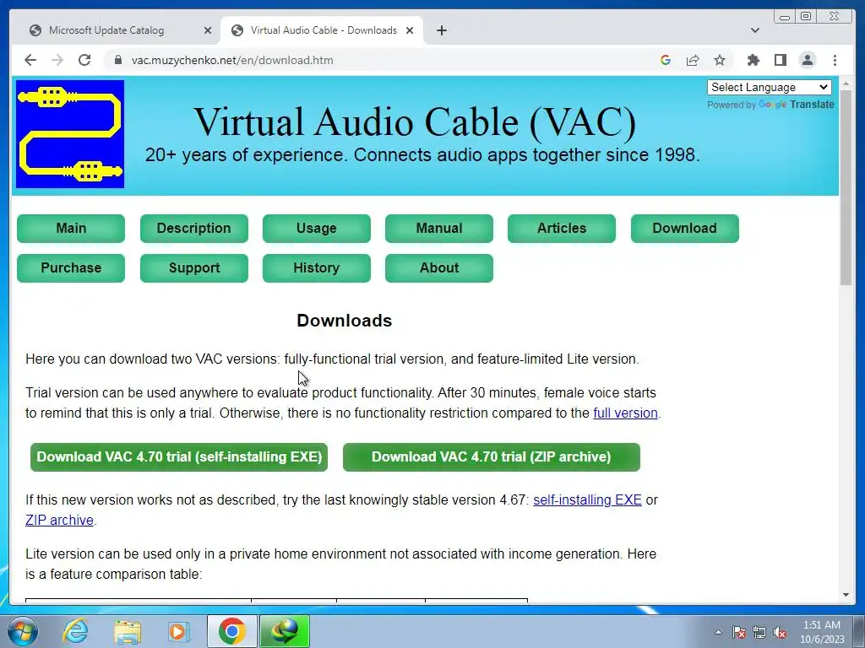The height and width of the screenshot is (648, 865).
Task: Open the About page
Action: pos(439,267)
